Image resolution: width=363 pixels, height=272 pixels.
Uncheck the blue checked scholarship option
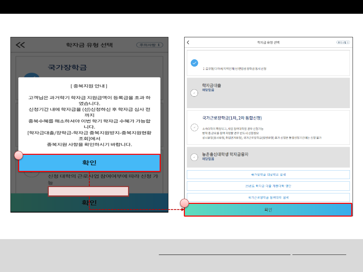coord(194,63)
